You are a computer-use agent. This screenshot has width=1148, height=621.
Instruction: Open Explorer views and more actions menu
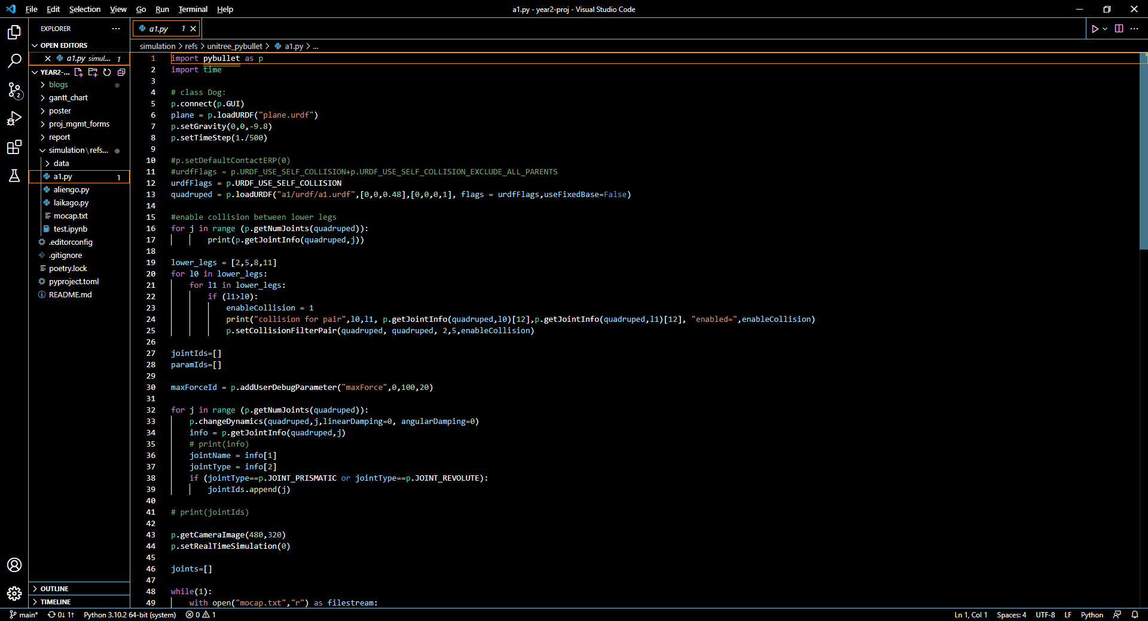coord(116,29)
